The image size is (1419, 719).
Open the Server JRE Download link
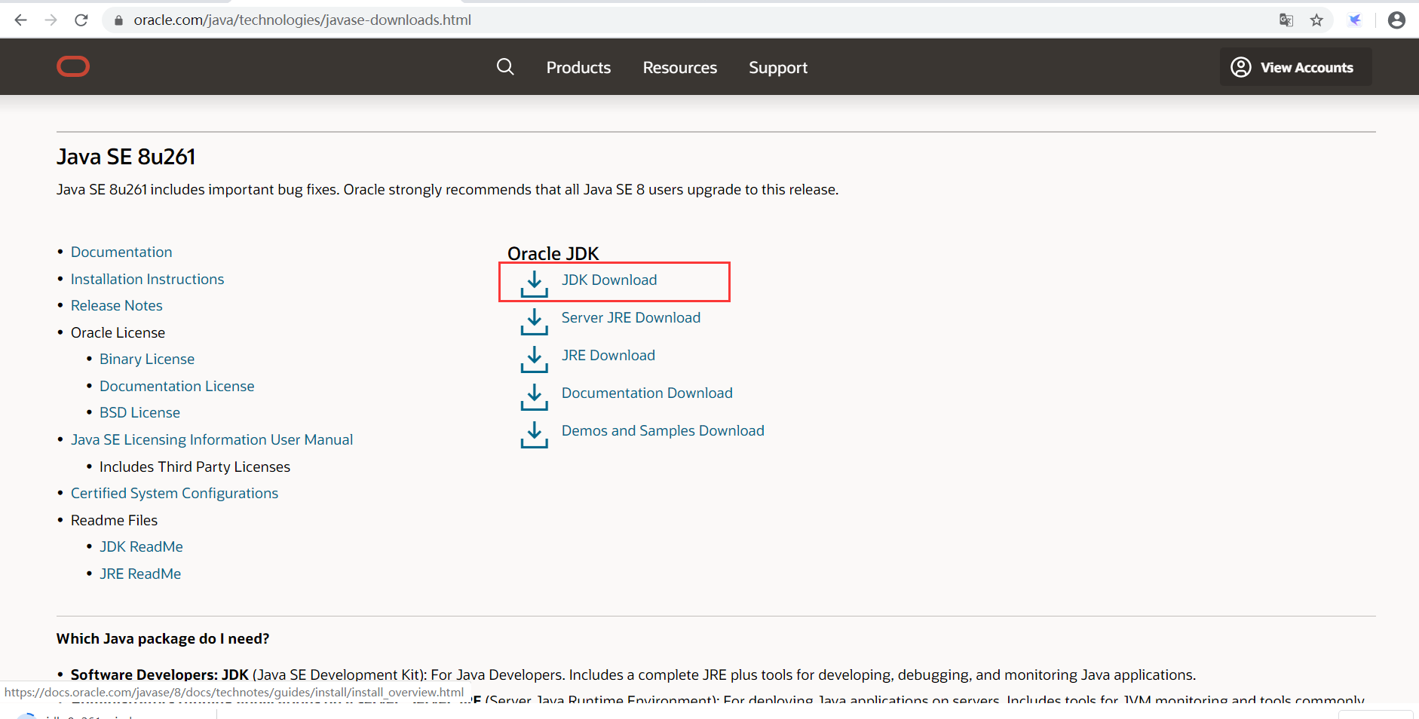click(x=631, y=317)
